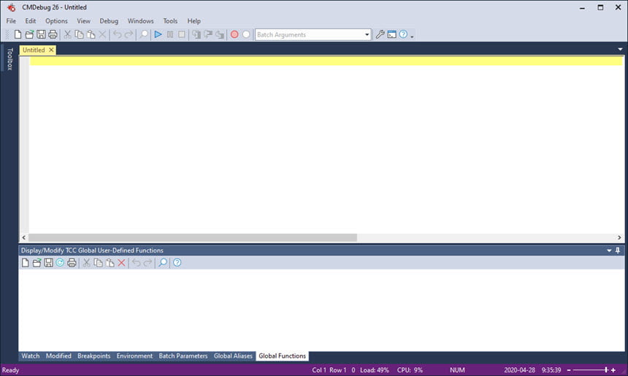Expand the Toolbox side panel
This screenshot has height=376, width=628.
[x=9, y=58]
